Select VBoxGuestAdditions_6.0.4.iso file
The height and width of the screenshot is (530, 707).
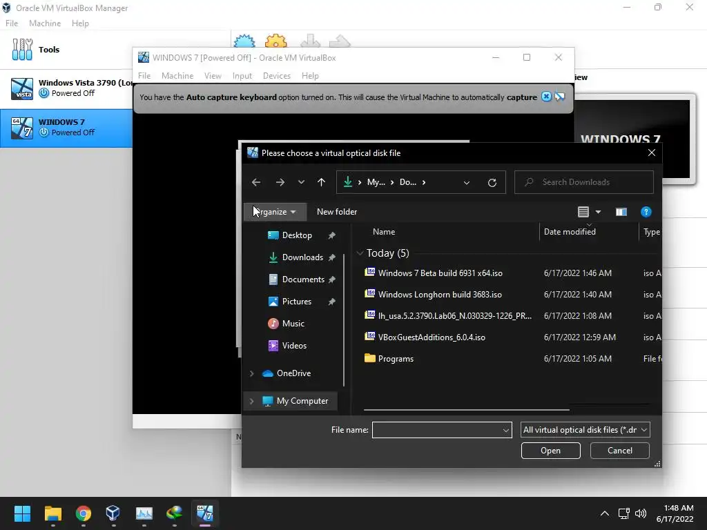point(432,337)
